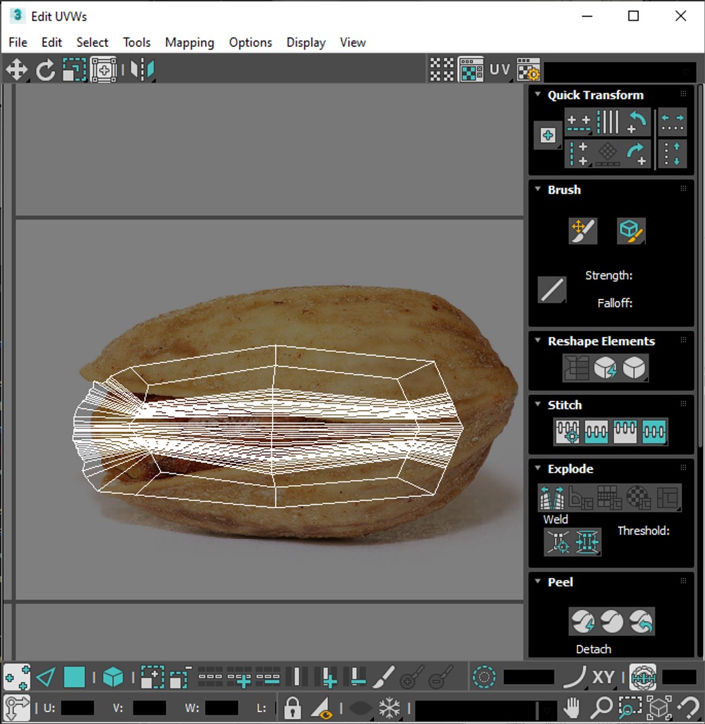
Task: Click Weld Selected Subobjects icon
Action: click(587, 542)
